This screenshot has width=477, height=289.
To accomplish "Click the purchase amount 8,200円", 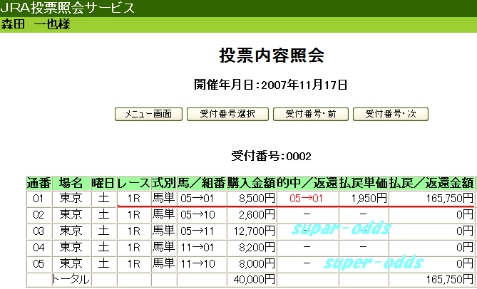I will pyautogui.click(x=257, y=248).
